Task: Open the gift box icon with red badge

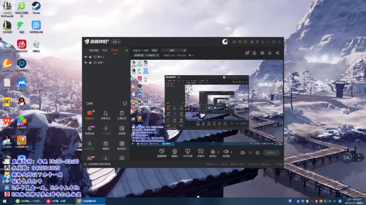Action: pyautogui.click(x=247, y=53)
